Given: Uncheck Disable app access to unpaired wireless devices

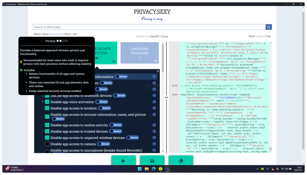Looking at the screenshot, I should [47, 137].
